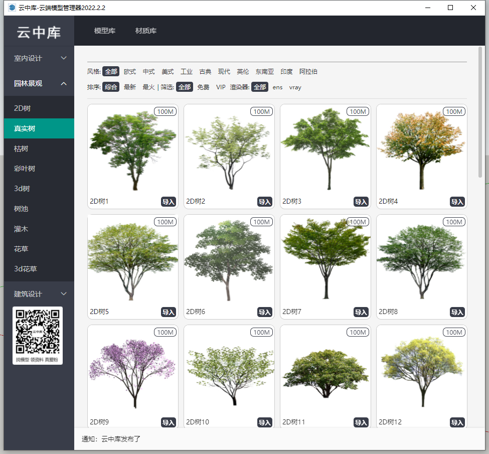The width and height of the screenshot is (489, 454).
Task: Import 2D树2 with 导入 button
Action: (x=265, y=202)
